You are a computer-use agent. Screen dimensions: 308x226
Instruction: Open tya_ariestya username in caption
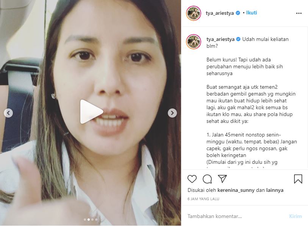pyautogui.click(x=220, y=39)
